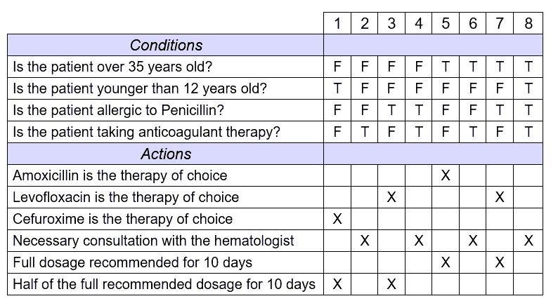This screenshot has width=558, height=308.
Task: Click 'Levofloxacin is the therapy of choice' label
Action: tap(126, 197)
